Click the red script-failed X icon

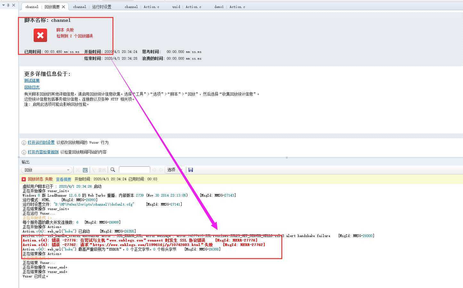point(40,35)
